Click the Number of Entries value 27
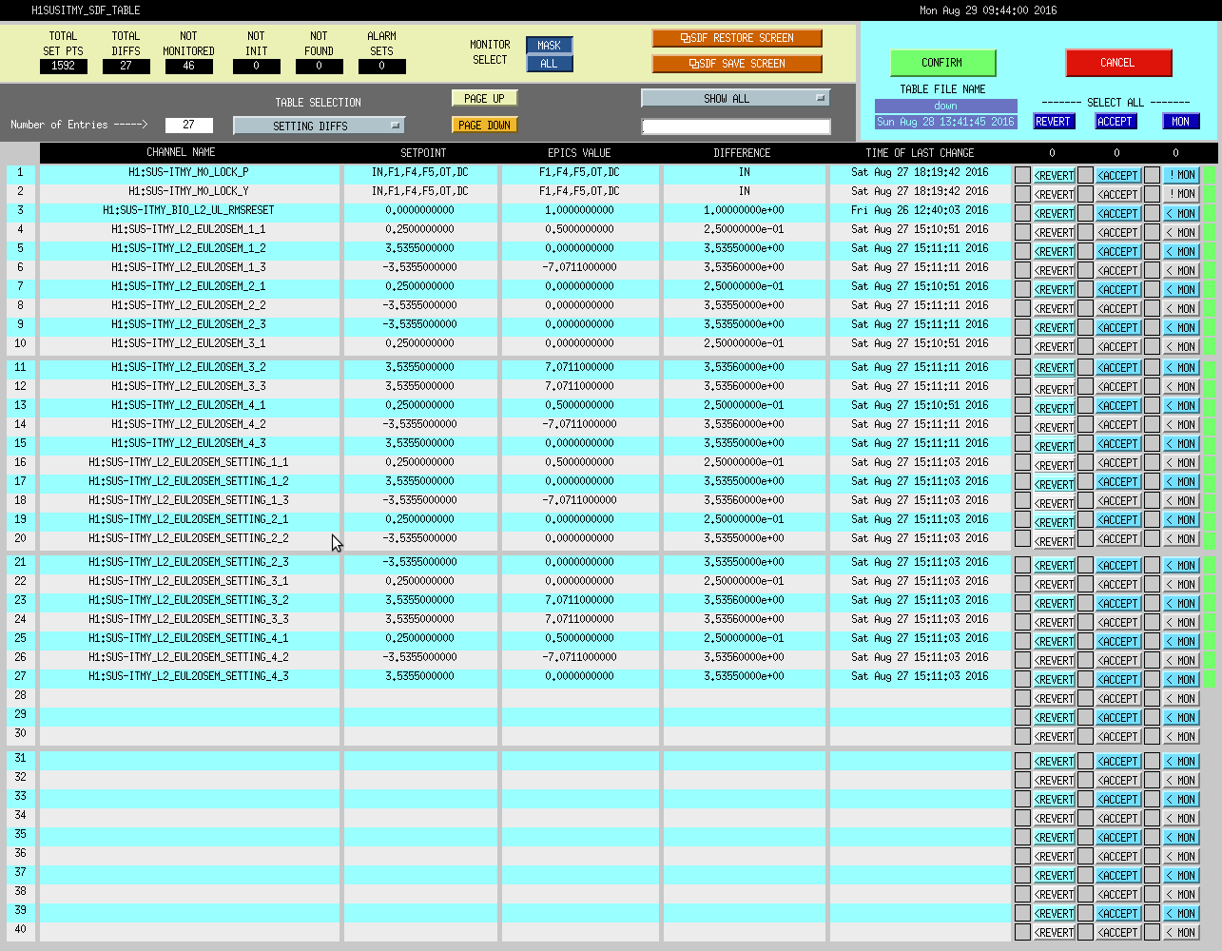This screenshot has width=1222, height=951. click(188, 125)
